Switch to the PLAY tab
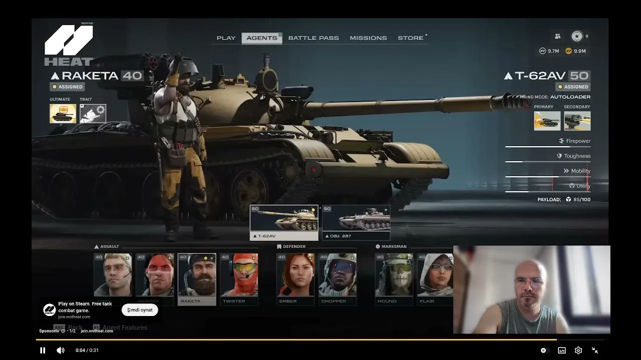 point(226,38)
